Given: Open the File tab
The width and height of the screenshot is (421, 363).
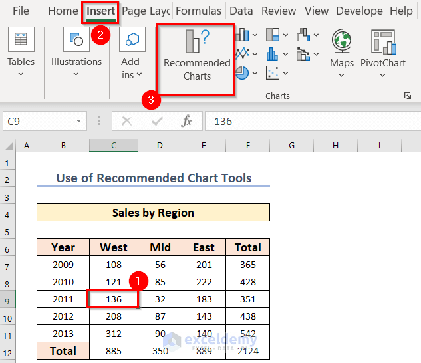Looking at the screenshot, I should pyautogui.click(x=21, y=11).
